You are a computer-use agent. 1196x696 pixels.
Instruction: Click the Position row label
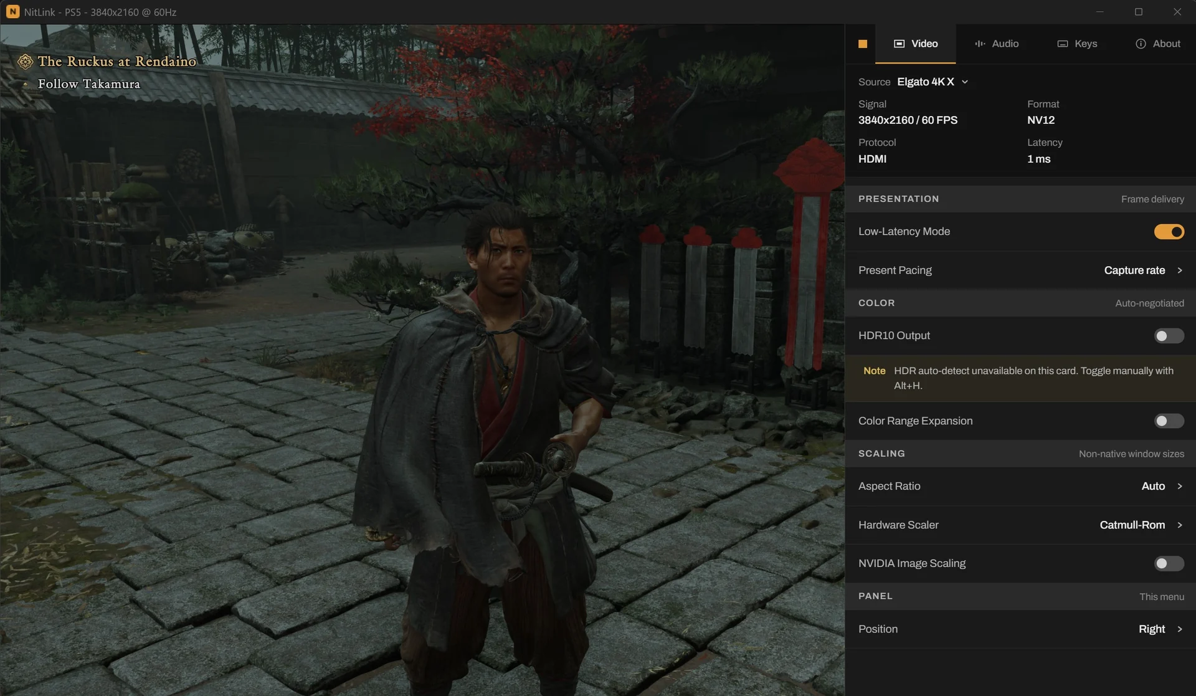coord(878,629)
